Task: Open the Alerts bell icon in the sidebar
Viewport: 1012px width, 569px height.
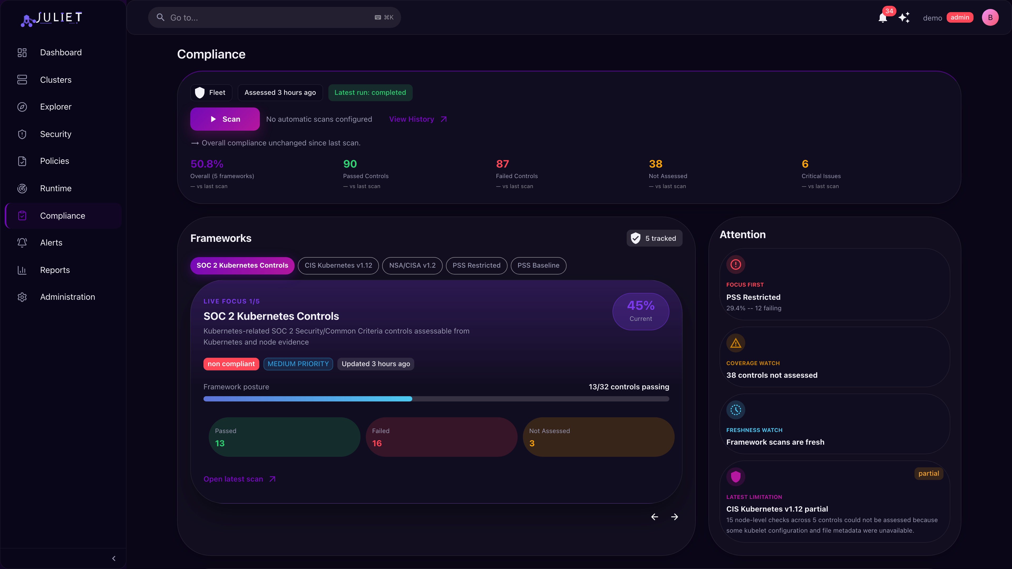Action: [x=22, y=242]
